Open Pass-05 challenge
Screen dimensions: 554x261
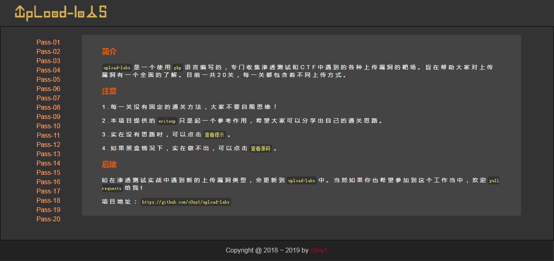48,79
